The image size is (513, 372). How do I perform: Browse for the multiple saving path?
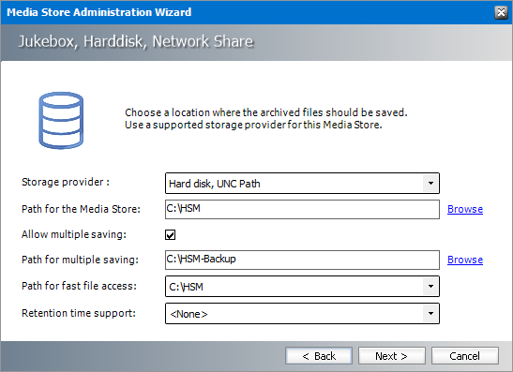[x=465, y=260]
